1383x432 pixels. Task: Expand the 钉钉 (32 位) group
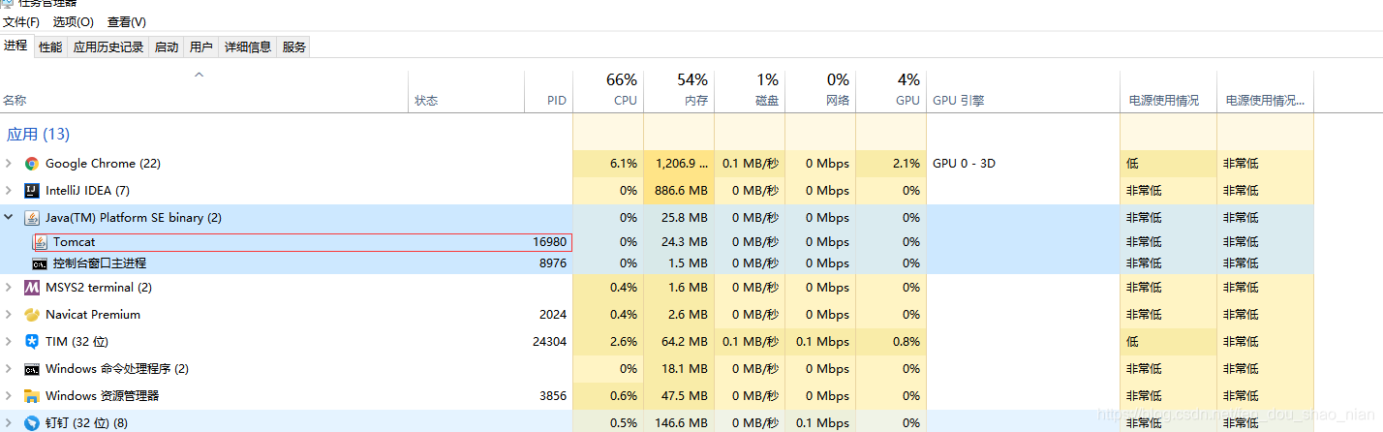point(9,423)
